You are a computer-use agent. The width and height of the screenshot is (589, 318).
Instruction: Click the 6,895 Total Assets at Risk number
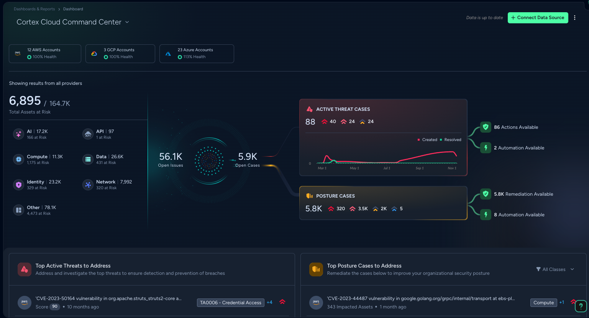(x=25, y=101)
